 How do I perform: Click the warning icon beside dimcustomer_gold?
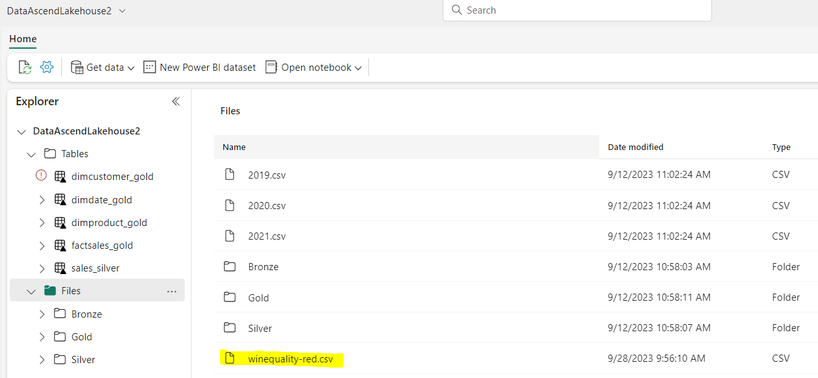coord(41,175)
